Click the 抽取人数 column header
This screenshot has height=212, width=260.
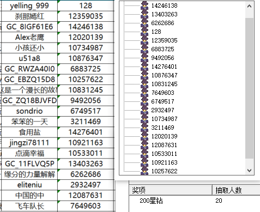coord(236,190)
